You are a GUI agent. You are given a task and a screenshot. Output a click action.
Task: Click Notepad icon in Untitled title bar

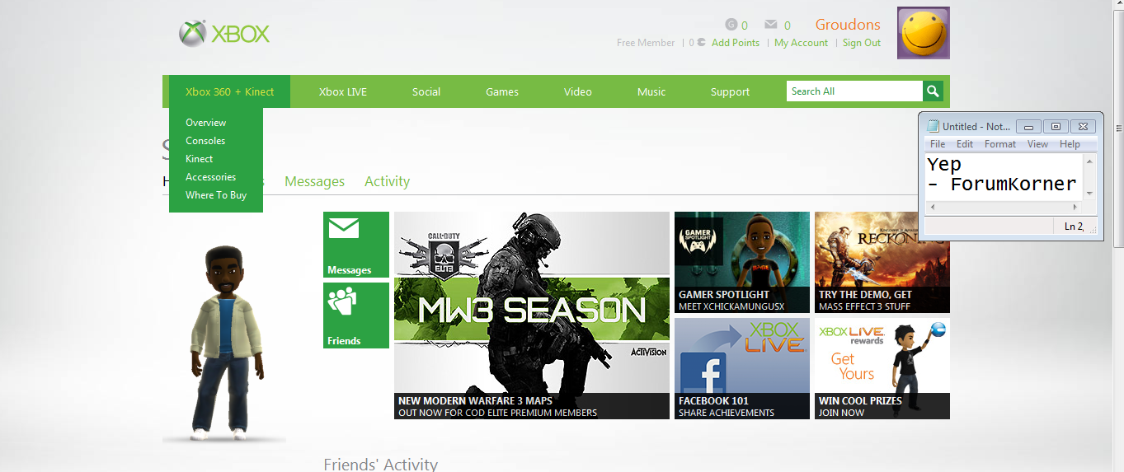click(933, 126)
